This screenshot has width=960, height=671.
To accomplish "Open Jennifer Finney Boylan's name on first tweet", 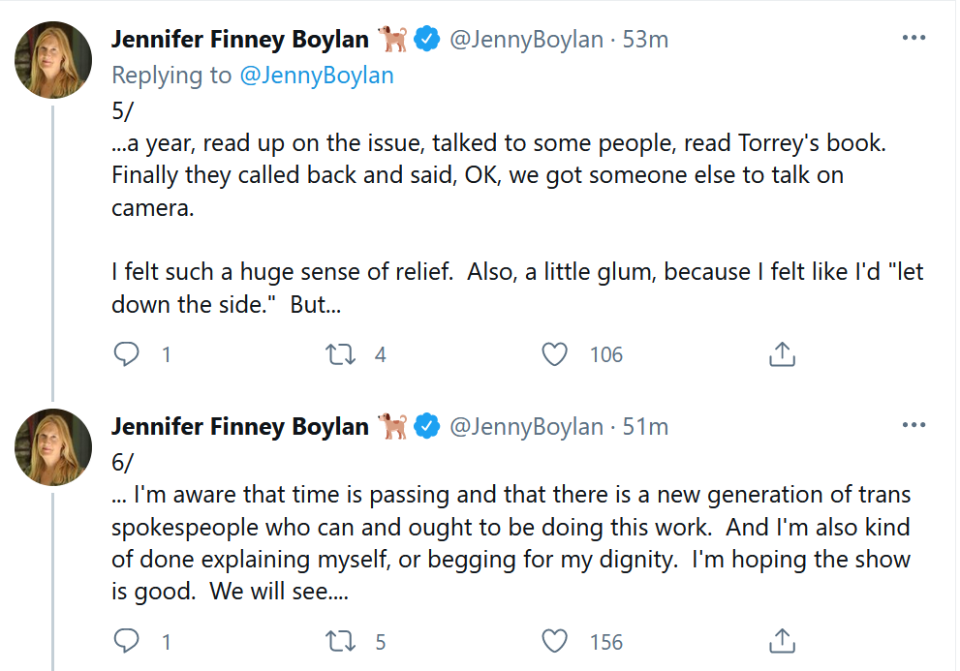I will pos(240,40).
